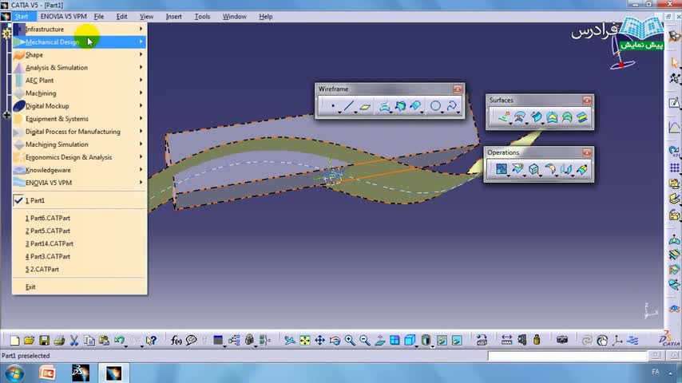
Task: Expand the Extrude tool dropdown arrow in Surfaces
Action: point(510,124)
